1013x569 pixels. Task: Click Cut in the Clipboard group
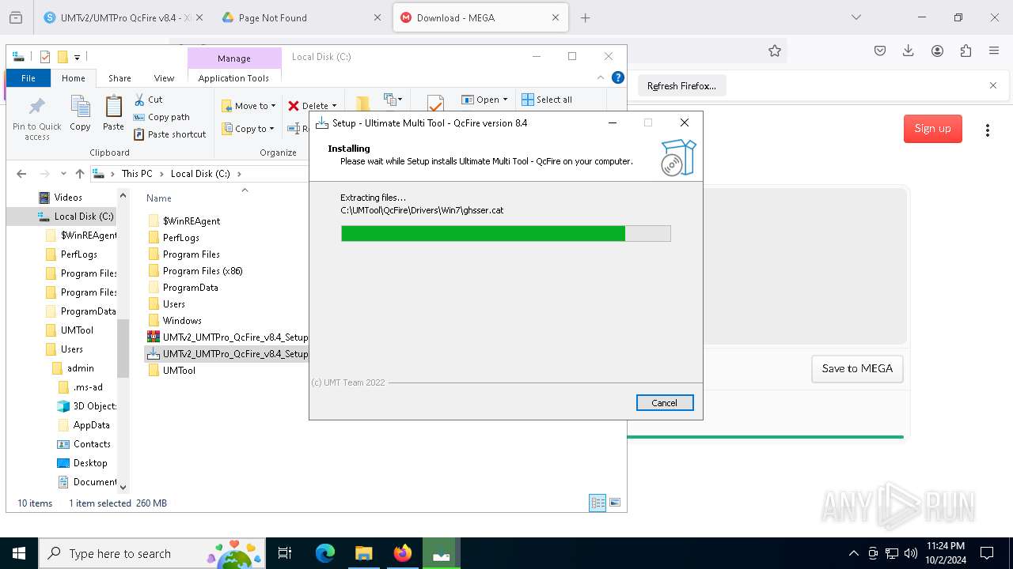pos(148,100)
